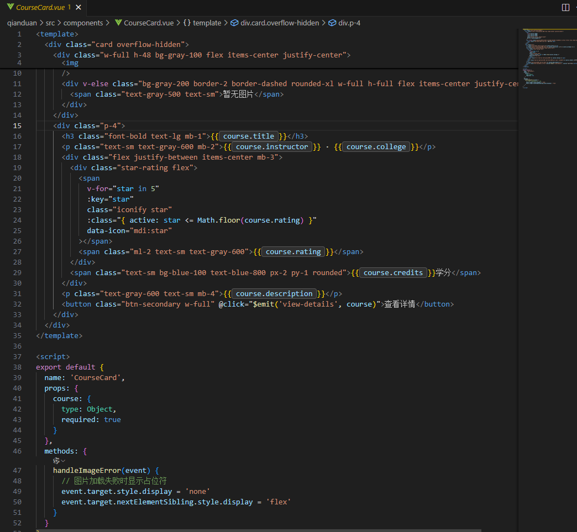This screenshot has height=532, width=577.
Task: Click 'export default' on line 38
Action: (x=66, y=367)
